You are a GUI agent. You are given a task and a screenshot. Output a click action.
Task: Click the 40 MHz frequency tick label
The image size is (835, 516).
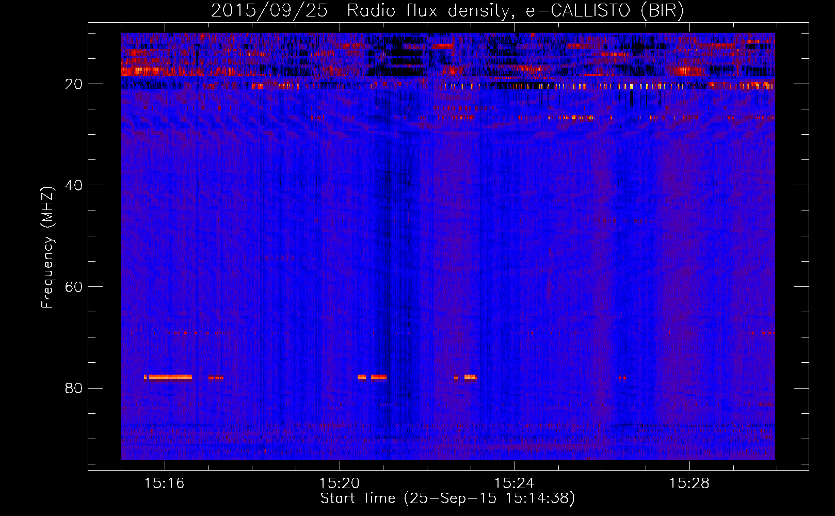point(74,185)
